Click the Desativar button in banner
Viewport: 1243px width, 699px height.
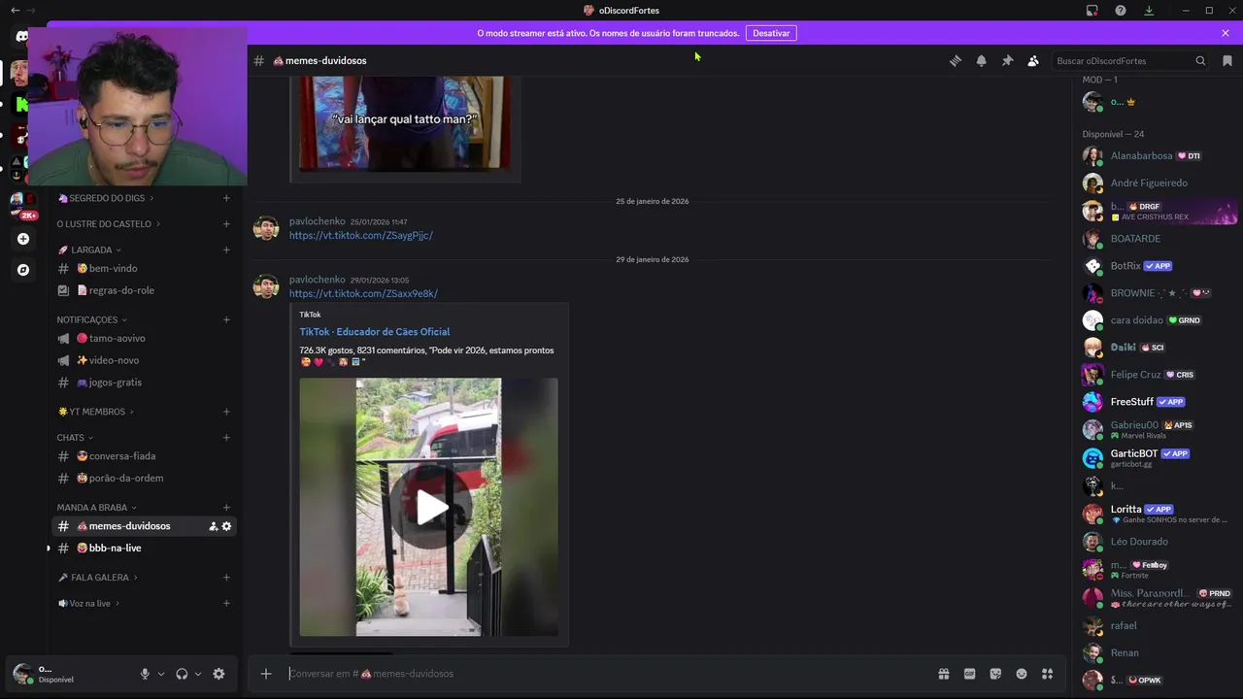(771, 33)
